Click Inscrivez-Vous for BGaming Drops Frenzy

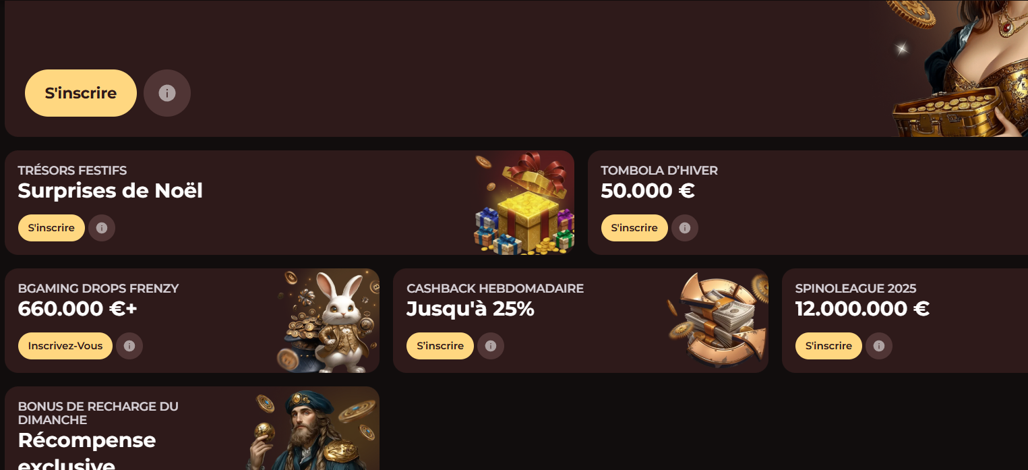[x=65, y=346]
